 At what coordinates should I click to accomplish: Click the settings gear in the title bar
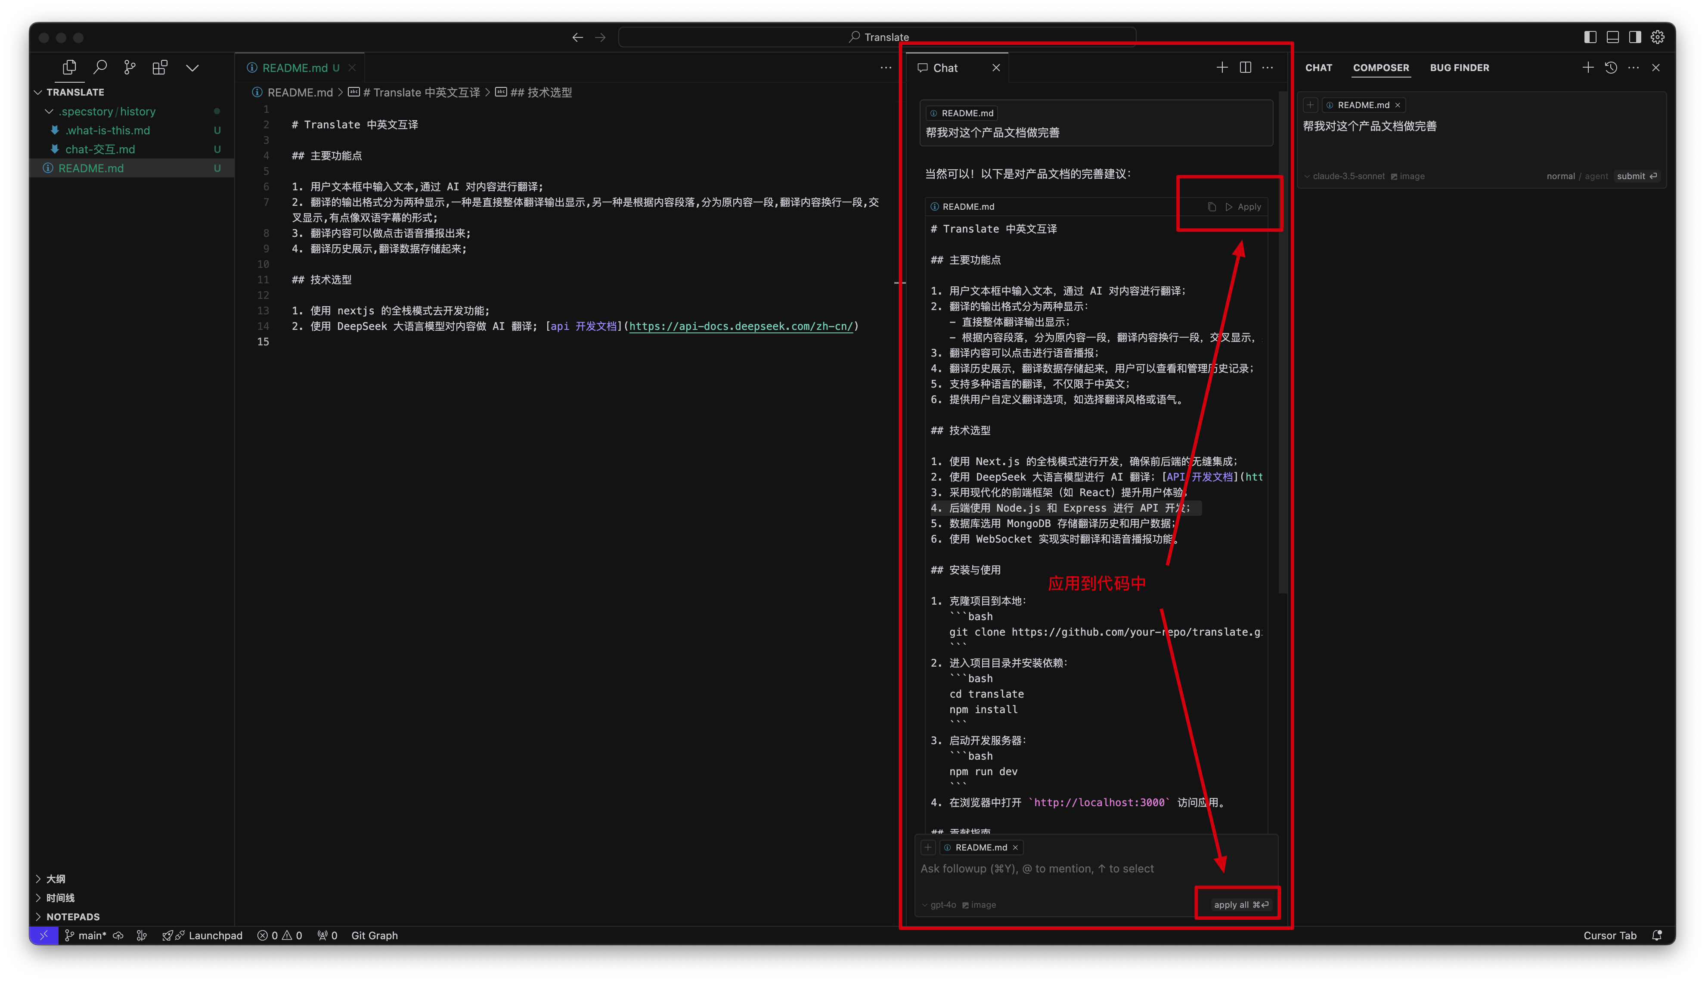coord(1657,37)
